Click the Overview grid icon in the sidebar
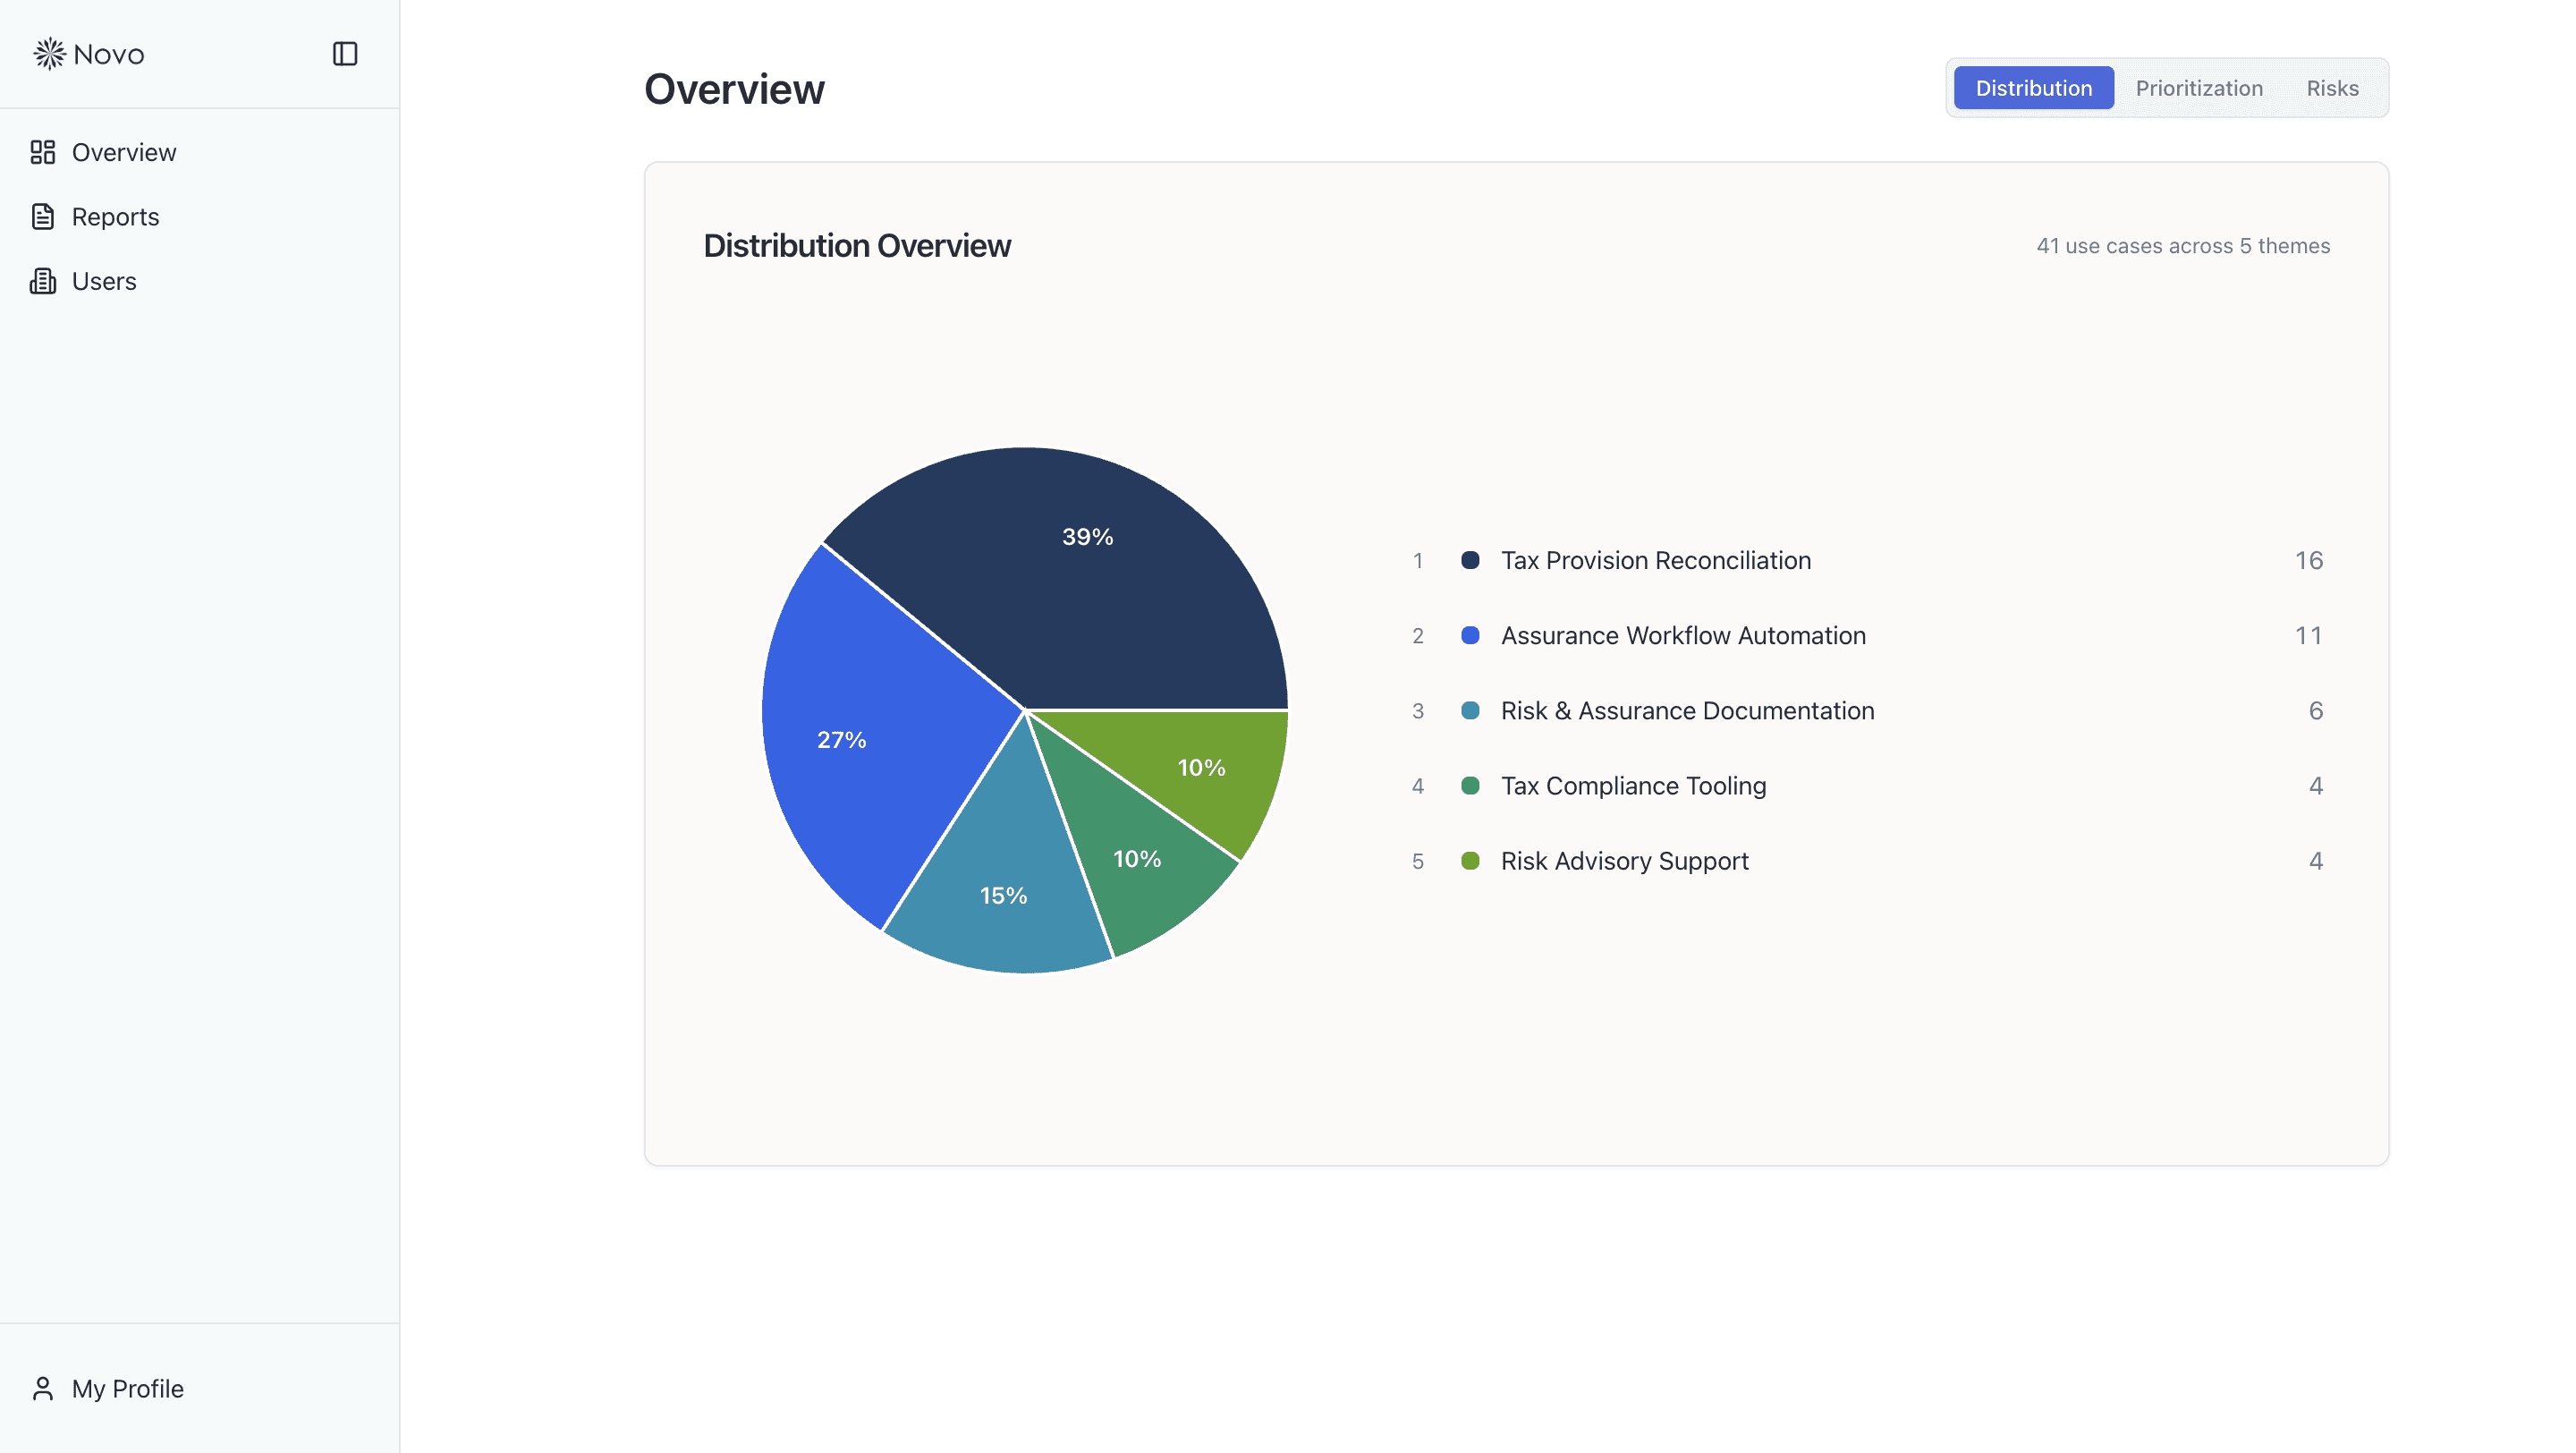2576x1453 pixels. pyautogui.click(x=43, y=152)
